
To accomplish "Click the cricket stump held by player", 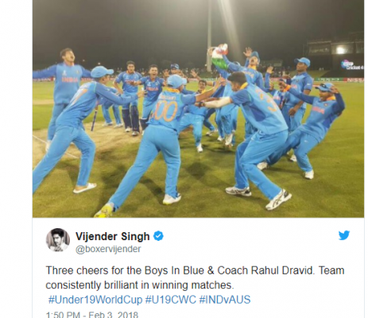I will (x=94, y=118).
